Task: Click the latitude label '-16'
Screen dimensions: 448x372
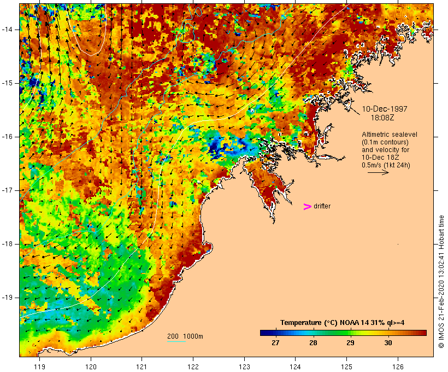Action: click(x=7, y=137)
